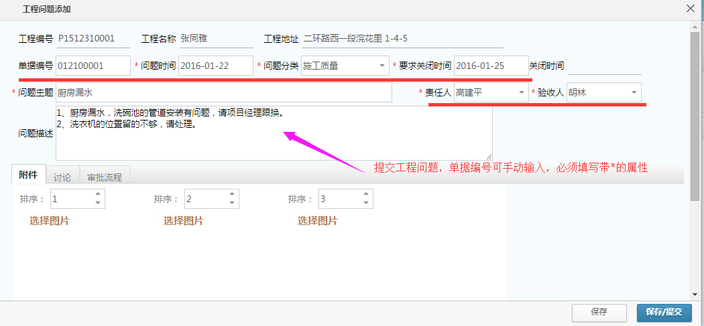Increase the first 排序 value with up arrow

click(98, 195)
